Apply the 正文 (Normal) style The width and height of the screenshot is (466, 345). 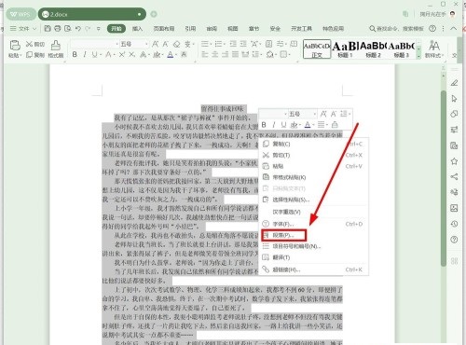click(x=317, y=48)
